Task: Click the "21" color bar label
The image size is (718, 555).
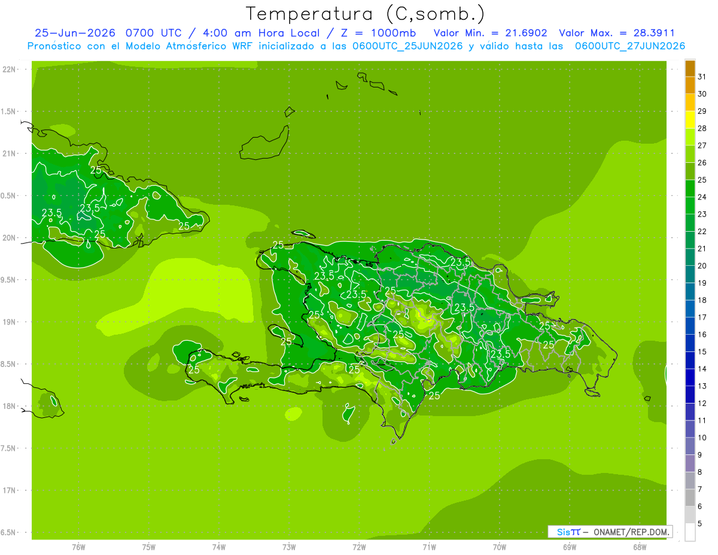Action: [702, 248]
